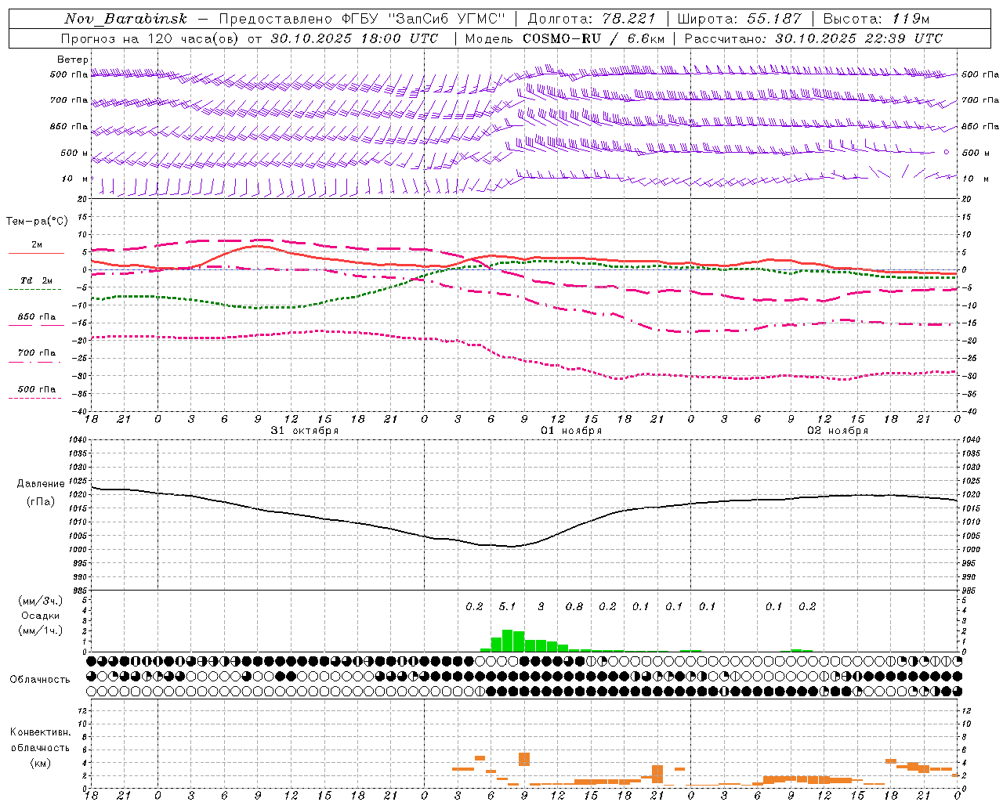The image size is (1003, 802).
Task: Click the 'Облачность' cloud cover label
Action: coord(40,680)
